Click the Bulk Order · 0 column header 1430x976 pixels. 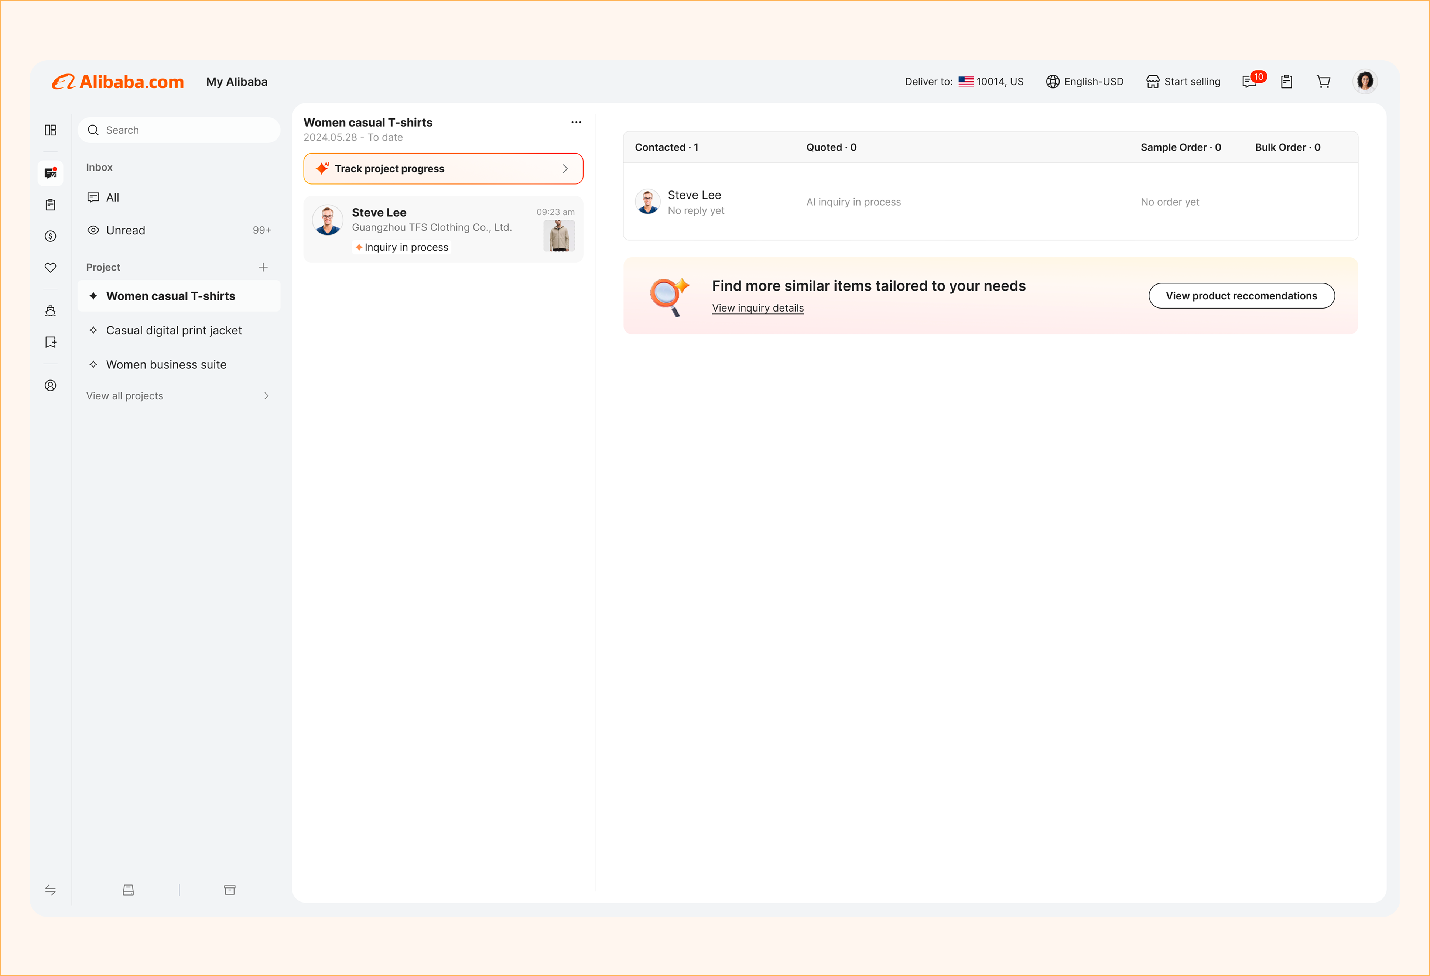1287,147
